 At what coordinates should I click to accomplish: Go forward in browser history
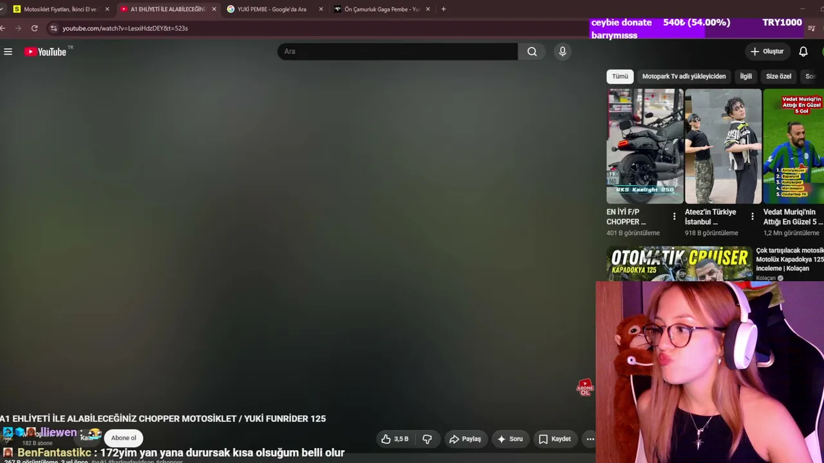click(18, 28)
